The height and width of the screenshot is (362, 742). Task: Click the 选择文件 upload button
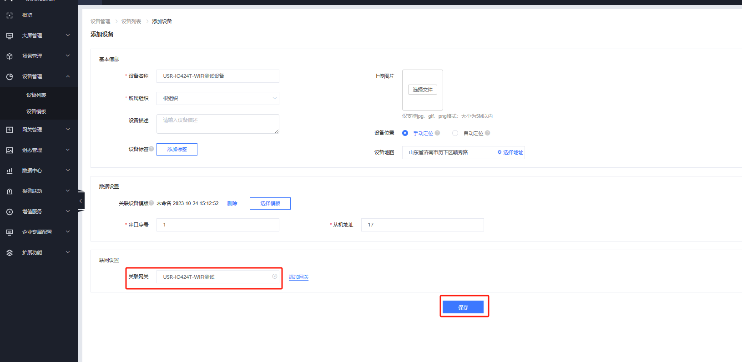click(423, 90)
